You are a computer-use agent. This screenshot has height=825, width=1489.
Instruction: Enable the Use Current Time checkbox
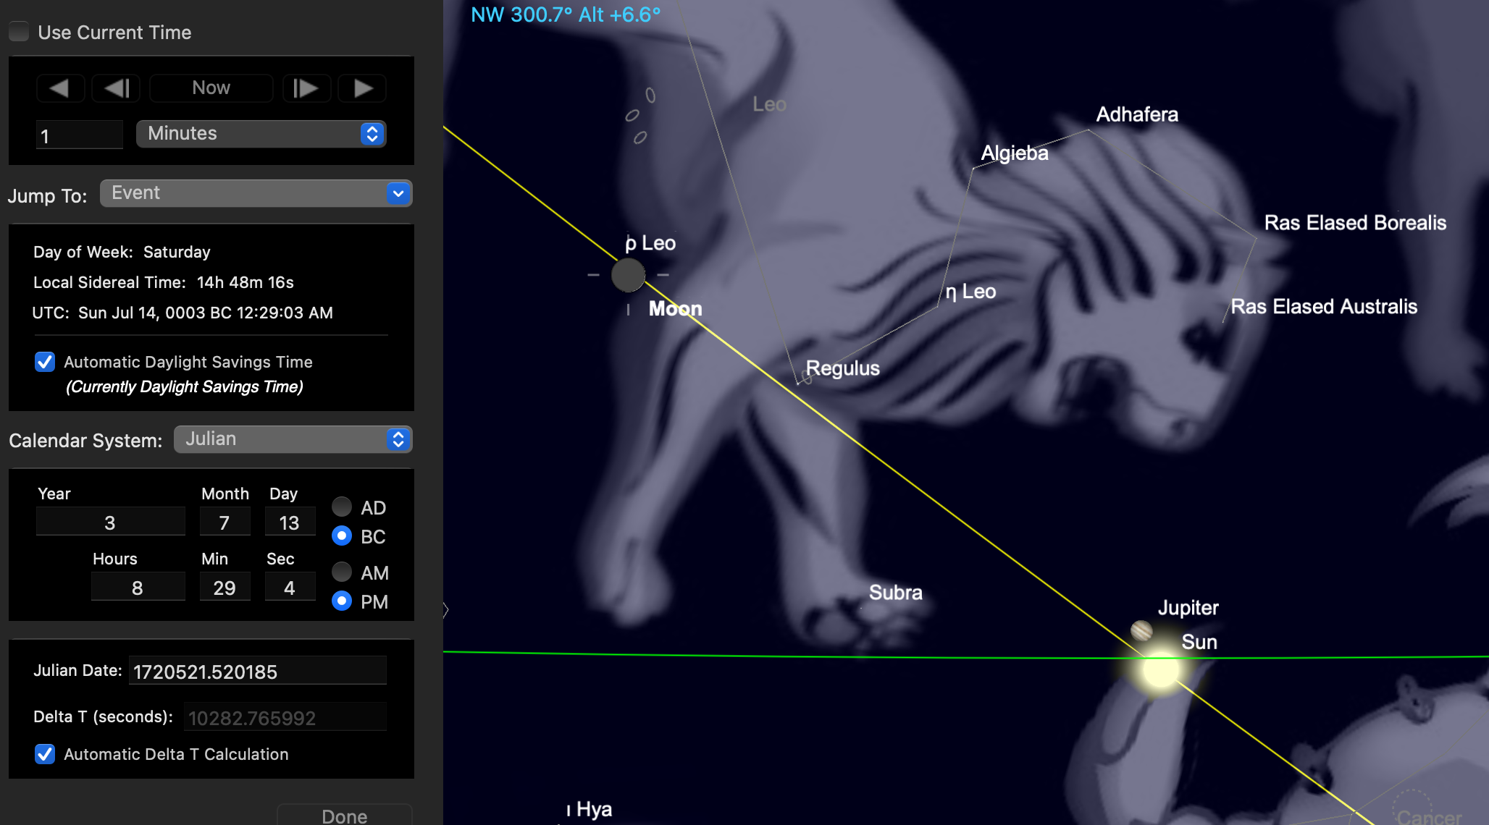[19, 32]
